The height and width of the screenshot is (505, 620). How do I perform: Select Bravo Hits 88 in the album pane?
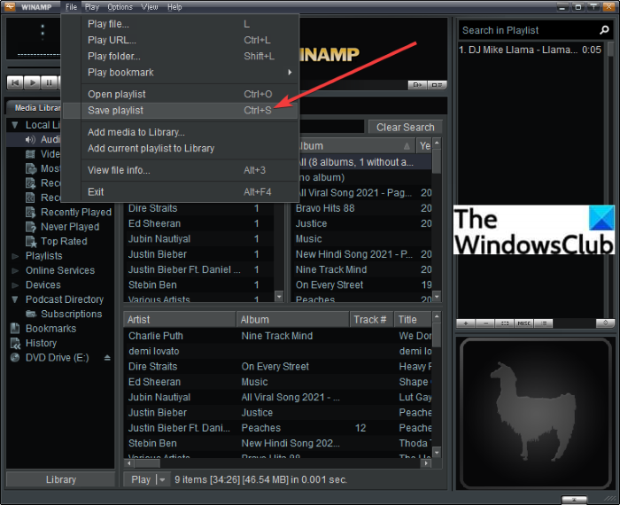pos(361,208)
